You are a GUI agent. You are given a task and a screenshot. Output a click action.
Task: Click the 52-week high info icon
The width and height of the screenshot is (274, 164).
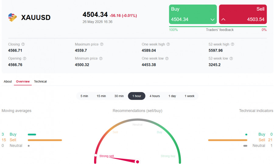(x=232, y=44)
